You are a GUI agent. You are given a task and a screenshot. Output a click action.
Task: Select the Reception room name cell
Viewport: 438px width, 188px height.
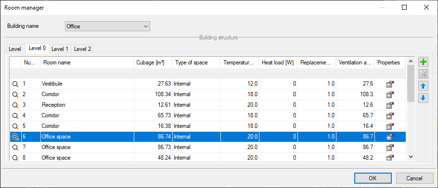pos(87,105)
